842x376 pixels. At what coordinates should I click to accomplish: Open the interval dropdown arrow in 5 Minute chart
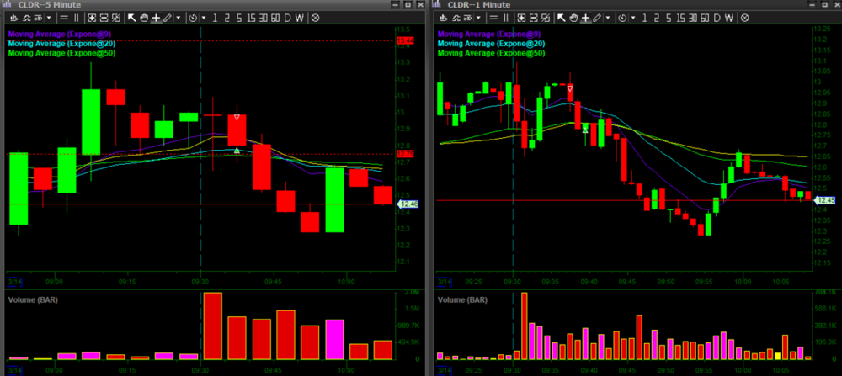pos(202,17)
